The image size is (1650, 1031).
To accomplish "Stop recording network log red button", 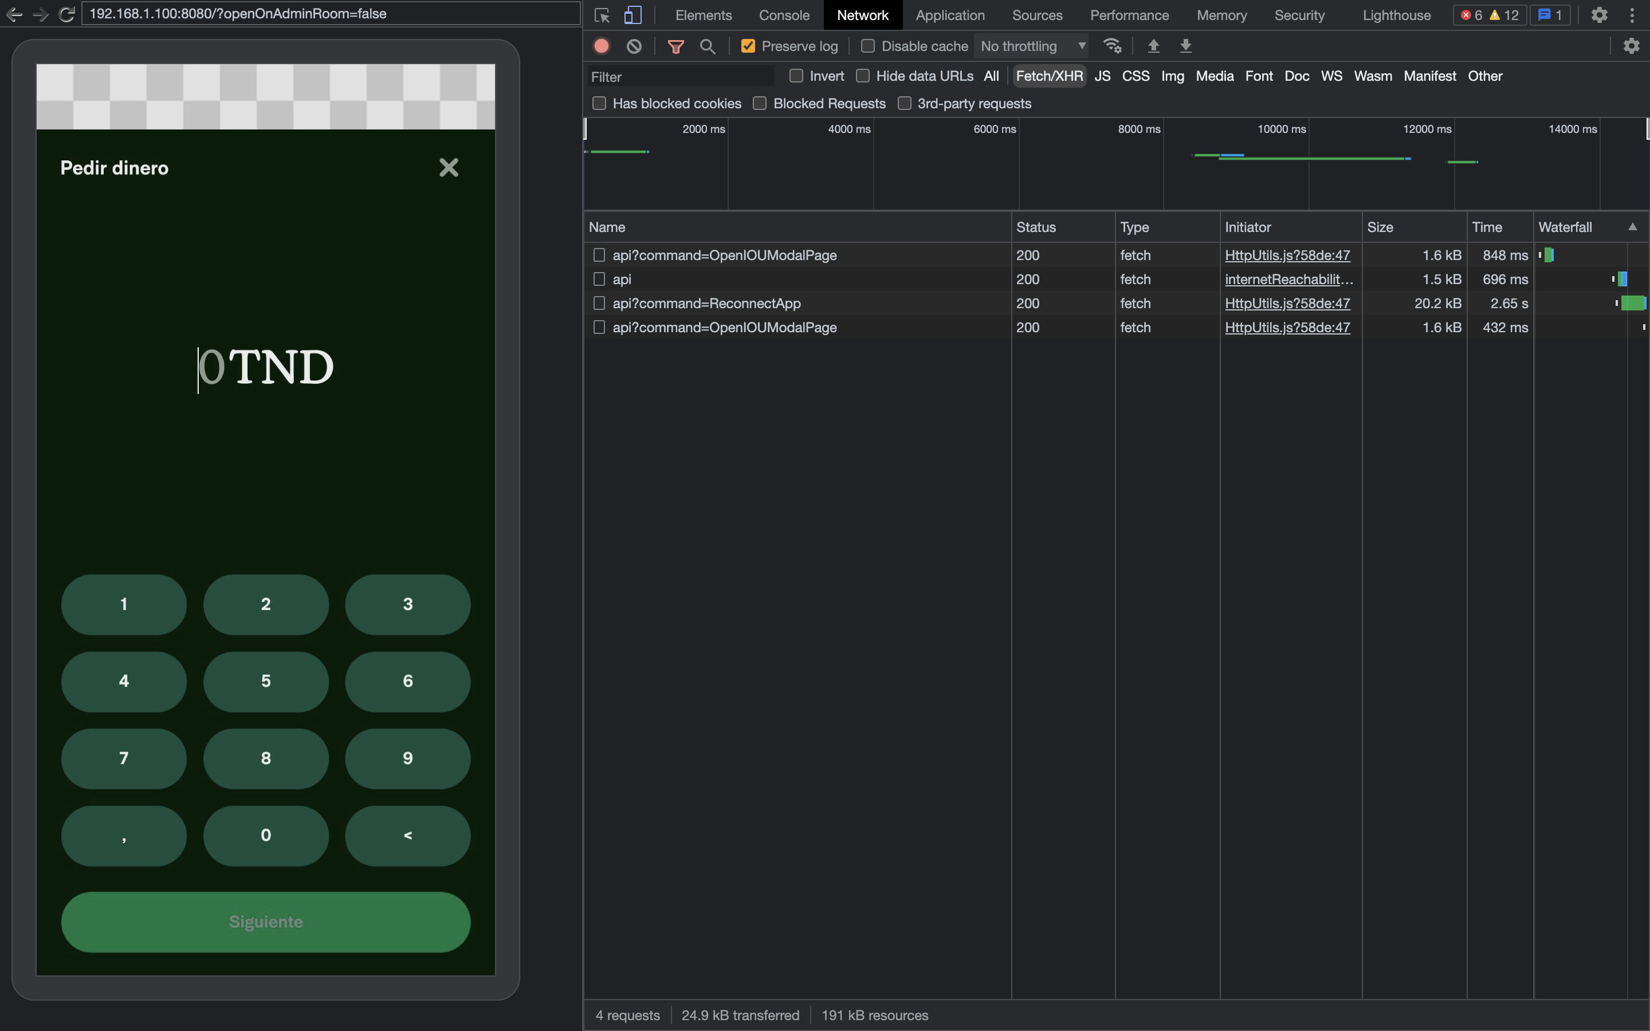I will coord(602,46).
